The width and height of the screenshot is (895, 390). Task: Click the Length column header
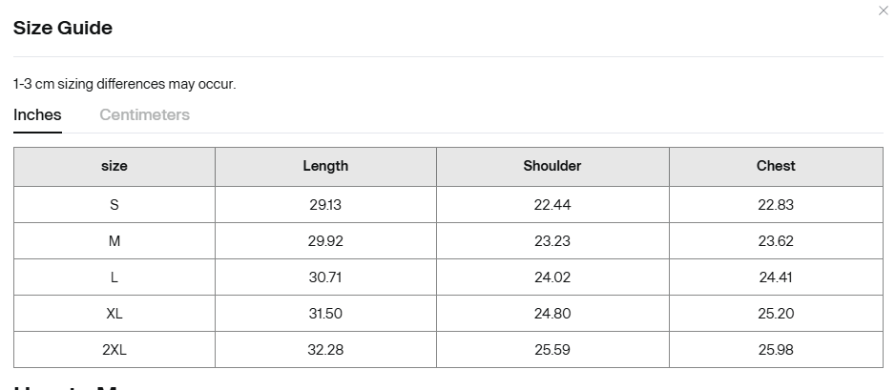pyautogui.click(x=325, y=167)
